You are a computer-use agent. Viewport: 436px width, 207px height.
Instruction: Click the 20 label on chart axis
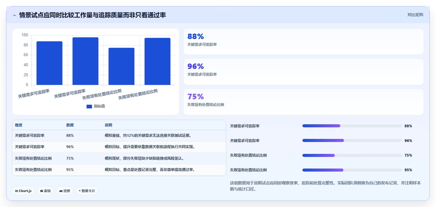pyautogui.click(x=26, y=75)
